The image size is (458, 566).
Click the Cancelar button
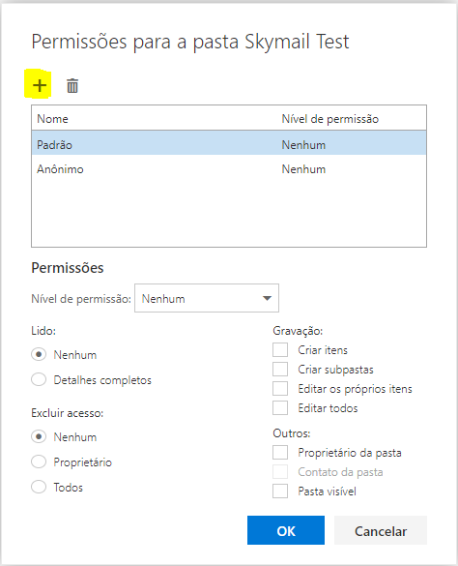(381, 530)
